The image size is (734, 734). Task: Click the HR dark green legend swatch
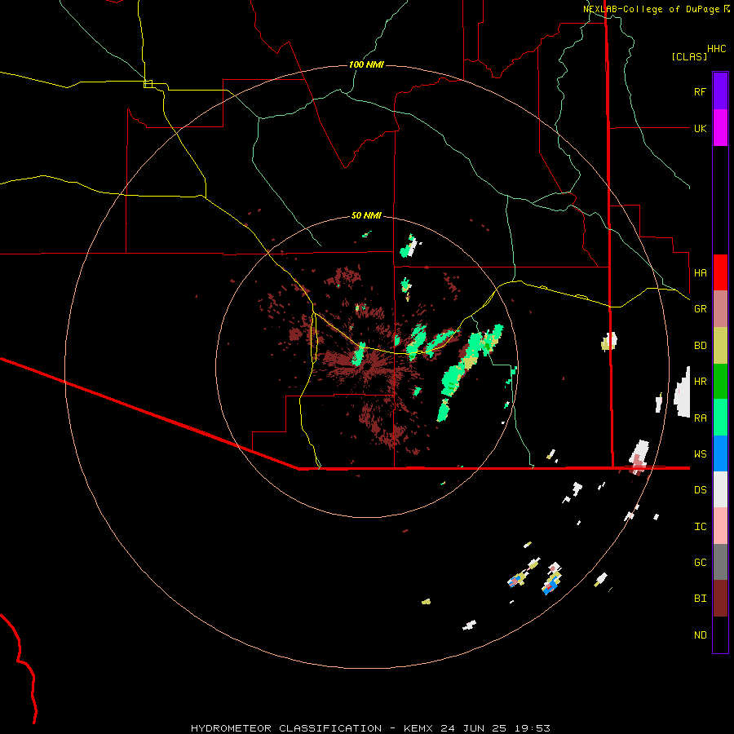click(720, 382)
